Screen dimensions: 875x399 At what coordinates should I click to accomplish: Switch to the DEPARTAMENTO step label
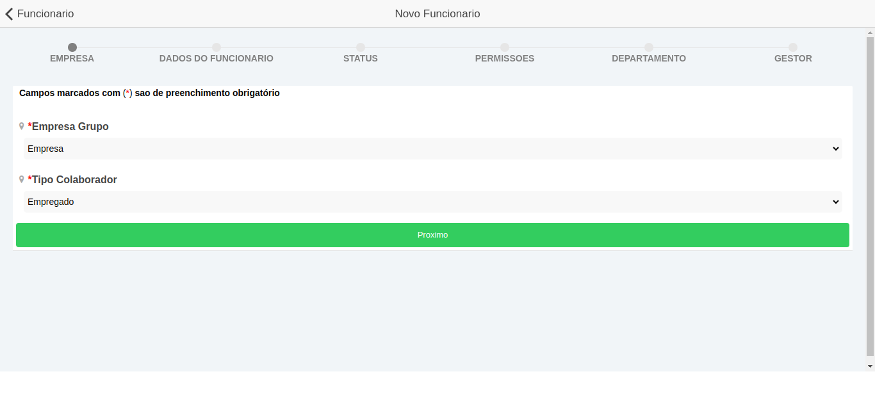click(648, 58)
